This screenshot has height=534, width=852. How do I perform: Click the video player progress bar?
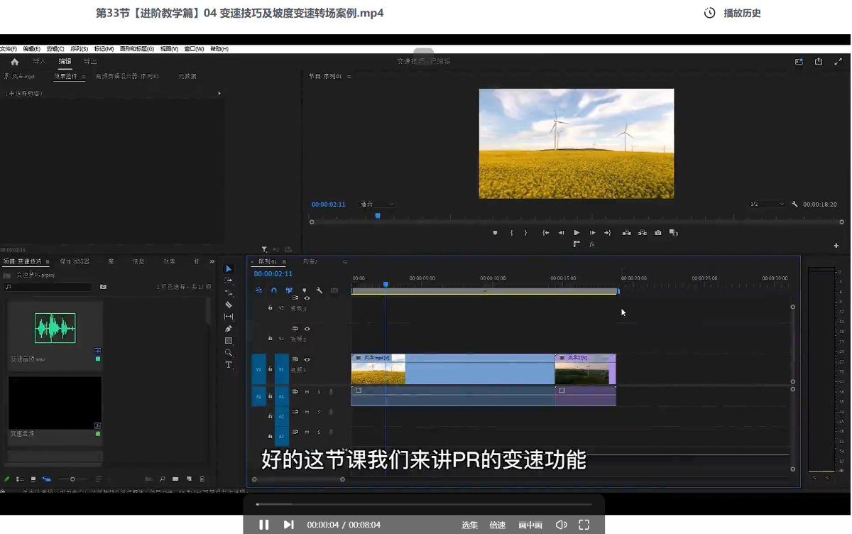pyautogui.click(x=424, y=504)
